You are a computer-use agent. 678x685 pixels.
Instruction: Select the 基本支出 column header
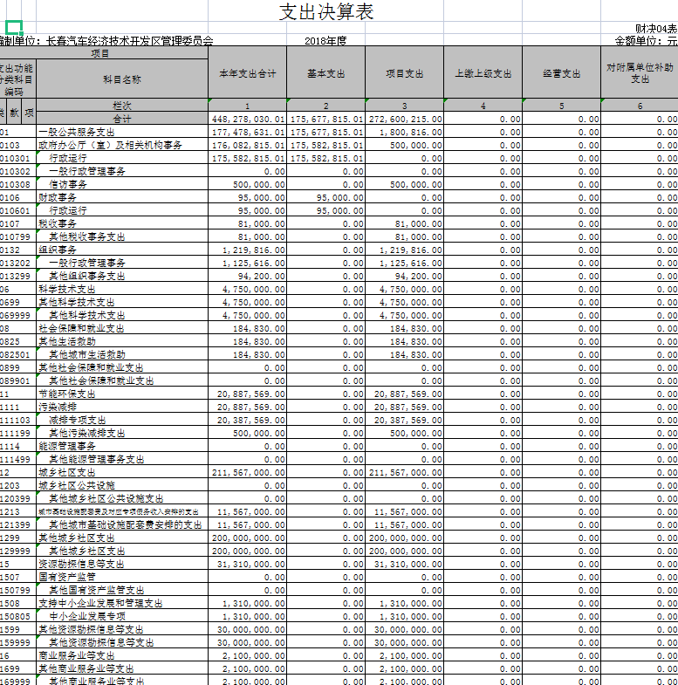coord(326,74)
